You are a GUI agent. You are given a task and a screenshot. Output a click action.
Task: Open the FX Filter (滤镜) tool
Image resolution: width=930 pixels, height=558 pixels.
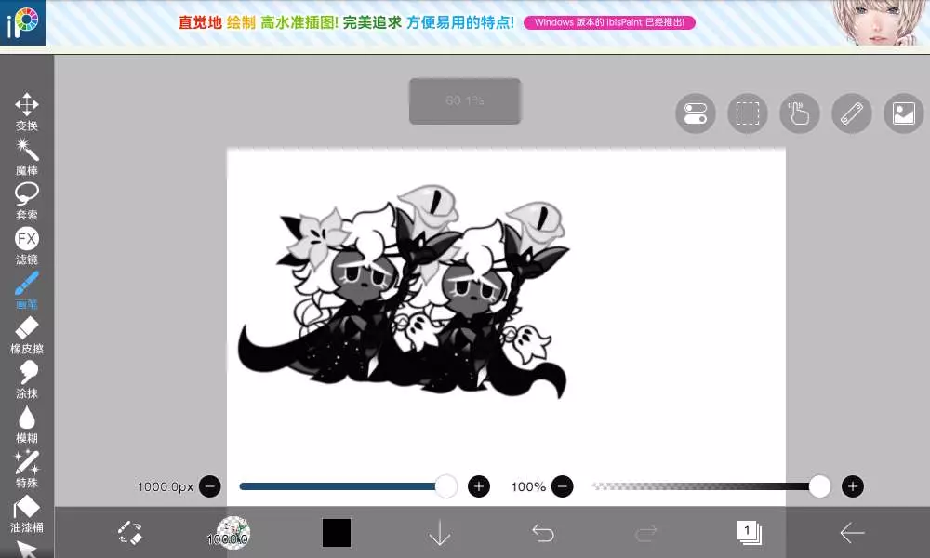27,245
